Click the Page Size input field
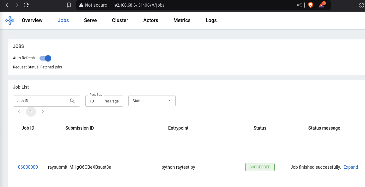This screenshot has width=365, height=187. 95,101
